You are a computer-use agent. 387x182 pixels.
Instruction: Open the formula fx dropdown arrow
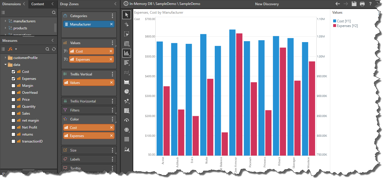(16, 49)
